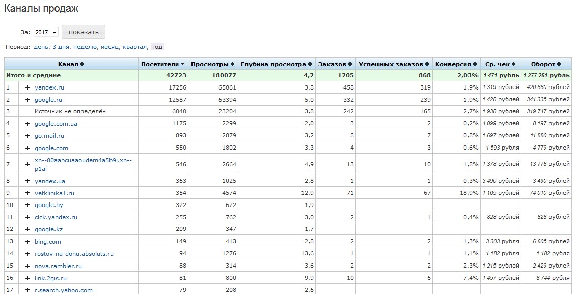Open the go.mail.ru channel link

click(x=49, y=136)
